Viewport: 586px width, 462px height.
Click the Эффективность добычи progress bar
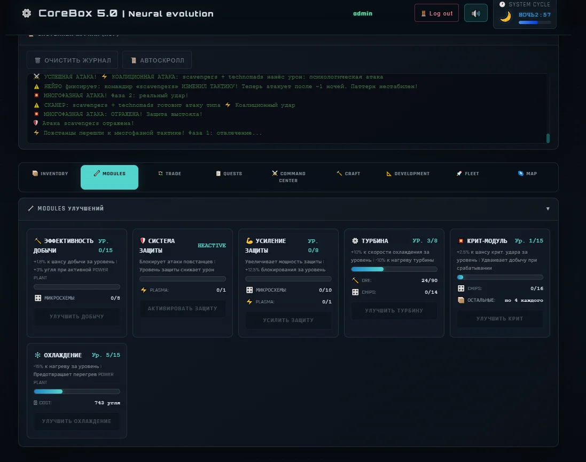76,287
